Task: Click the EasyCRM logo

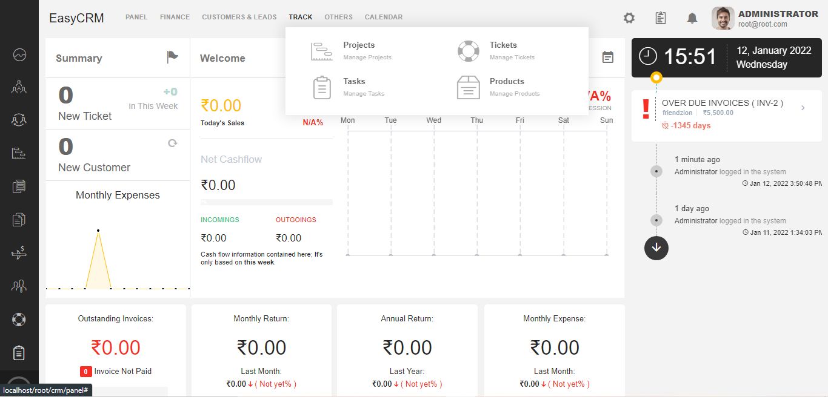Action: 76,18
